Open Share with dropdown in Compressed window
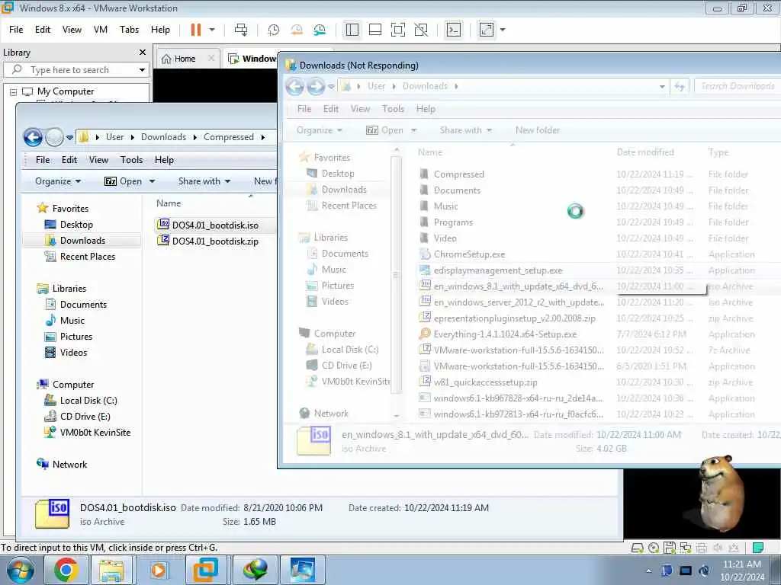Viewport: 781px width, 585px height. click(204, 181)
